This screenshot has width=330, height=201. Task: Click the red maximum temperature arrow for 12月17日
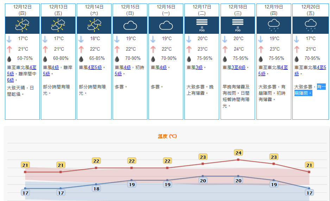point(189,50)
